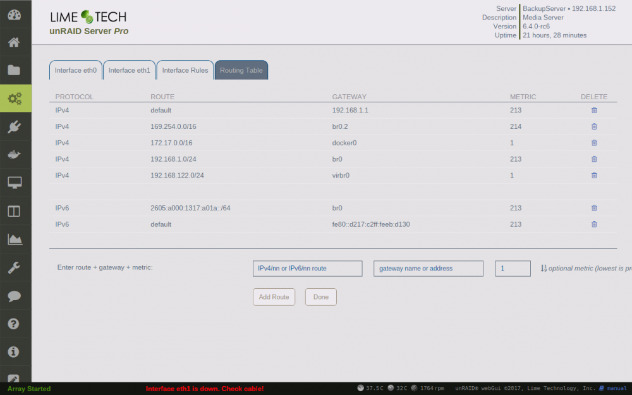Toggle Help question mark icon
The height and width of the screenshot is (395, 632).
(14, 324)
